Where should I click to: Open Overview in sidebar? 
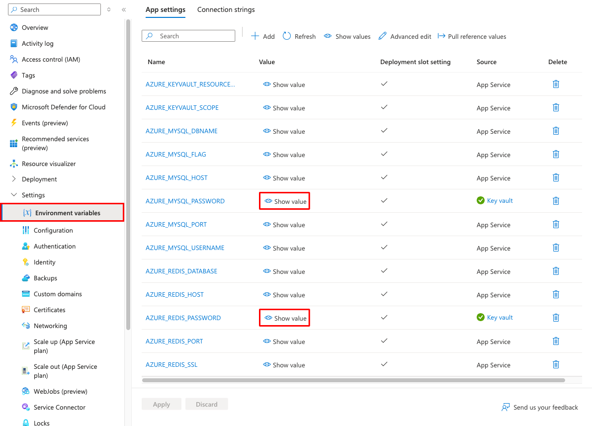click(35, 27)
